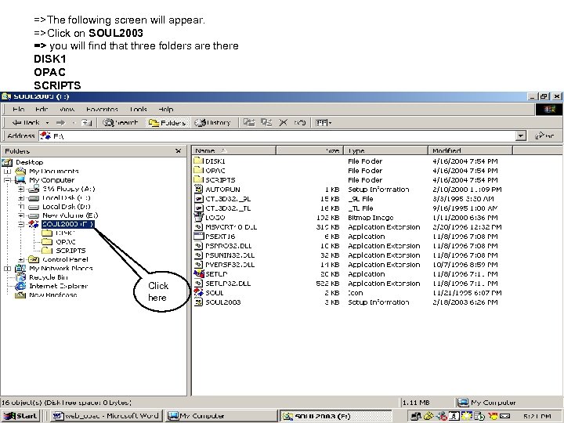Click the Undo toolbar icon
Image resolution: width=564 pixels, height=423 pixels.
coord(299,123)
